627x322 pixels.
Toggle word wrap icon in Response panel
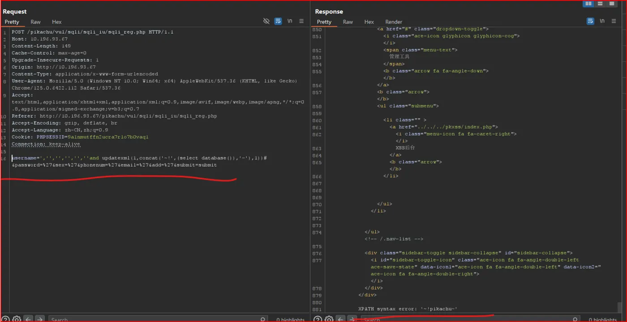coord(590,21)
